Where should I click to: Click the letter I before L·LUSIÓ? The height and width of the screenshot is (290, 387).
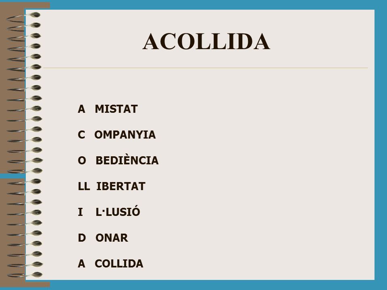[80, 212]
